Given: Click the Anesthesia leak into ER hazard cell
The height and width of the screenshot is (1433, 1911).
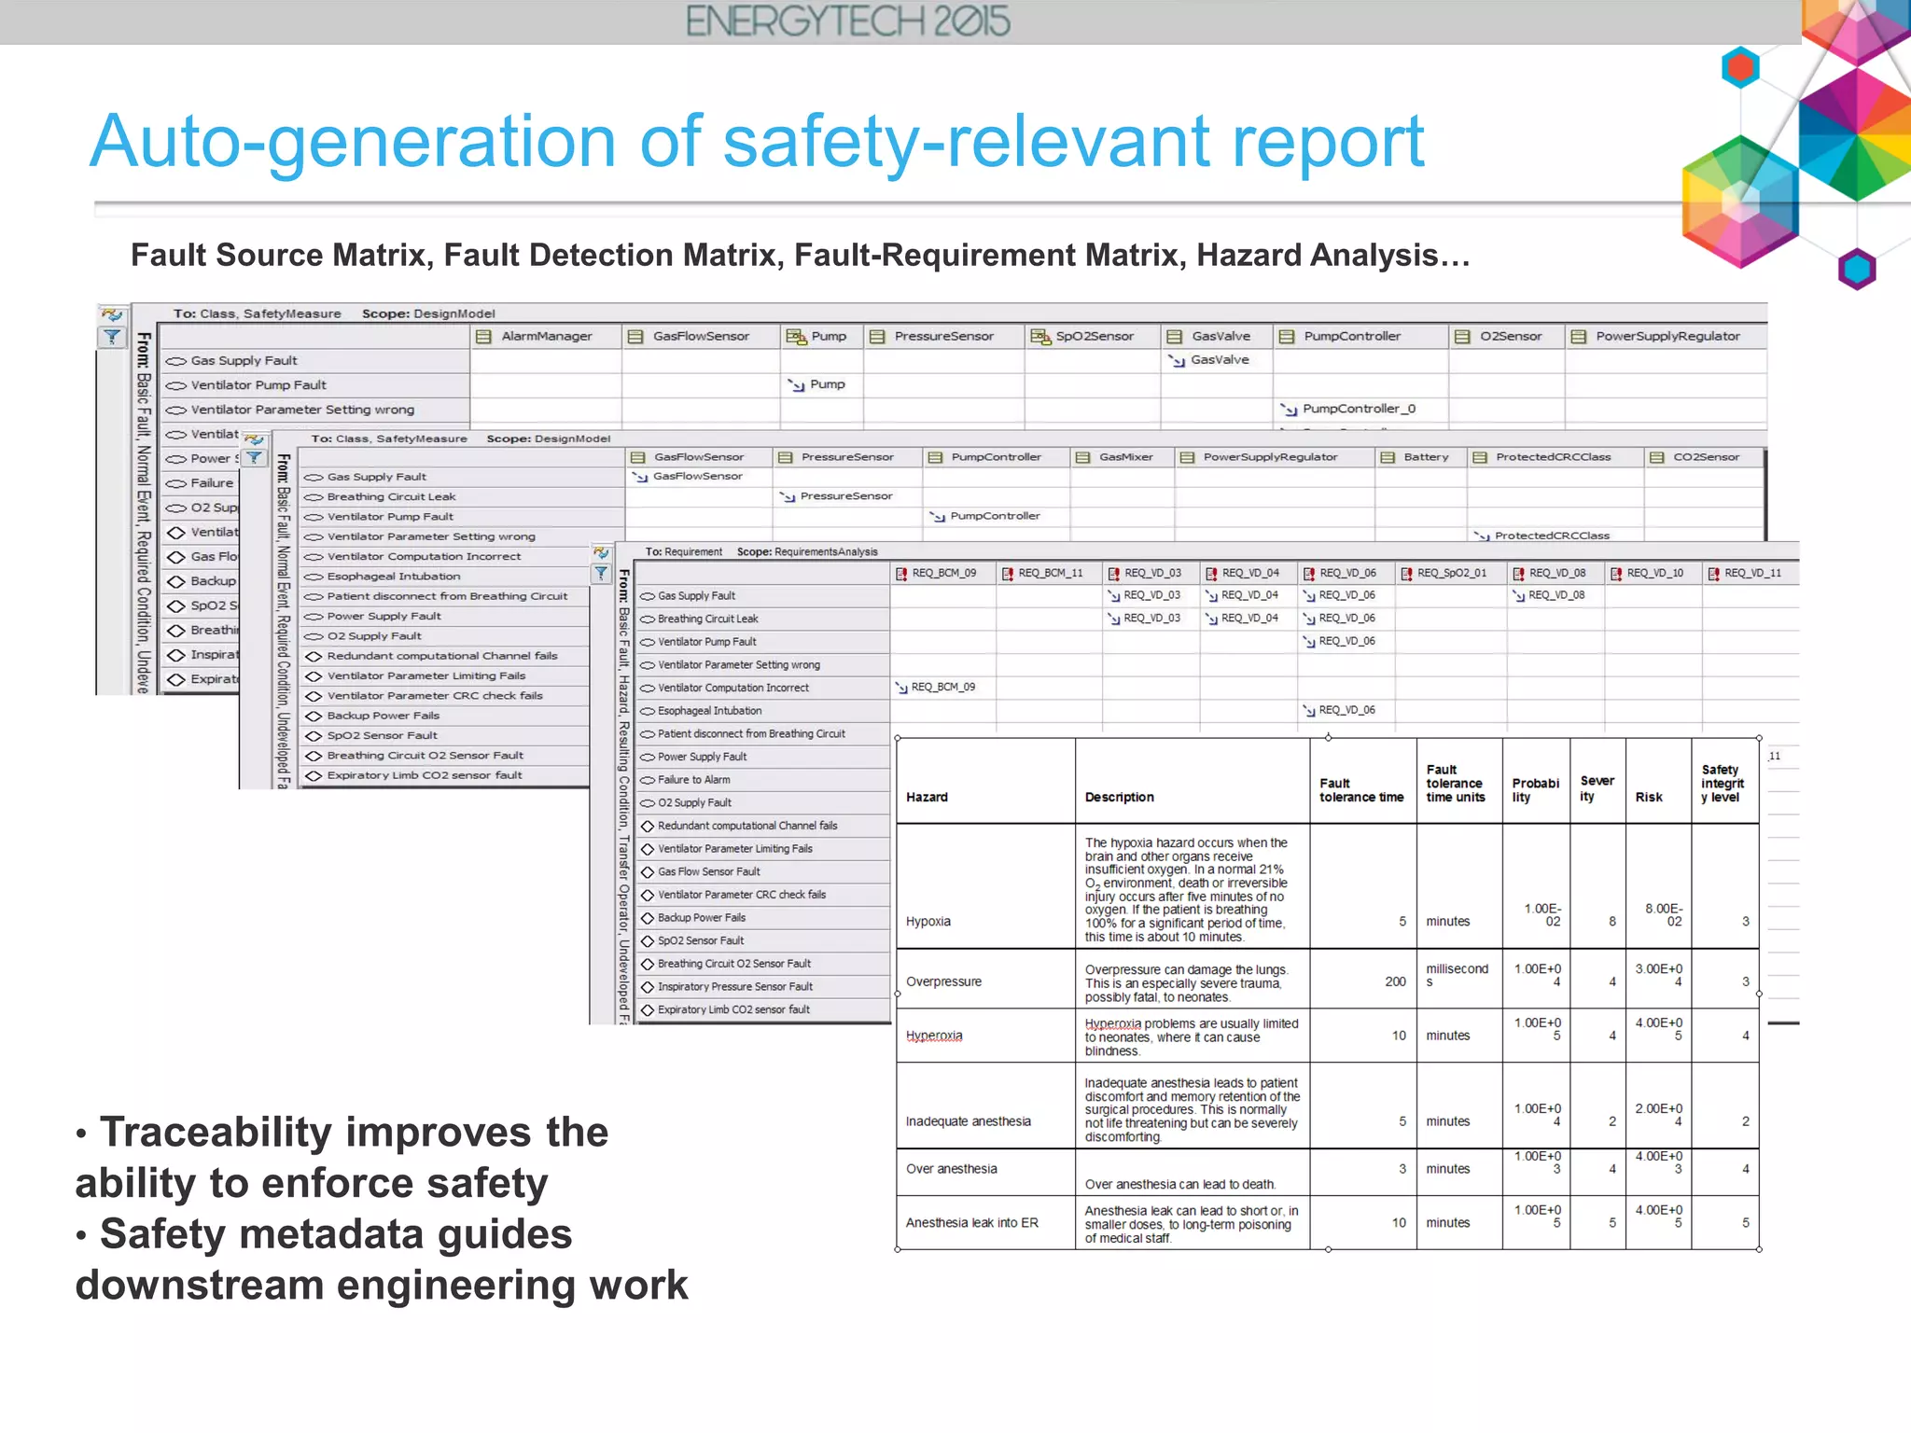Looking at the screenshot, I should click(x=985, y=1223).
